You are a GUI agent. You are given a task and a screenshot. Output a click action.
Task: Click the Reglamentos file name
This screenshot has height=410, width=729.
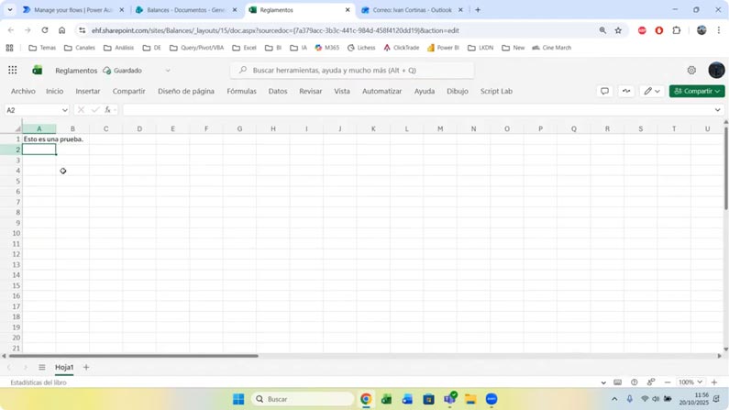[x=76, y=71]
